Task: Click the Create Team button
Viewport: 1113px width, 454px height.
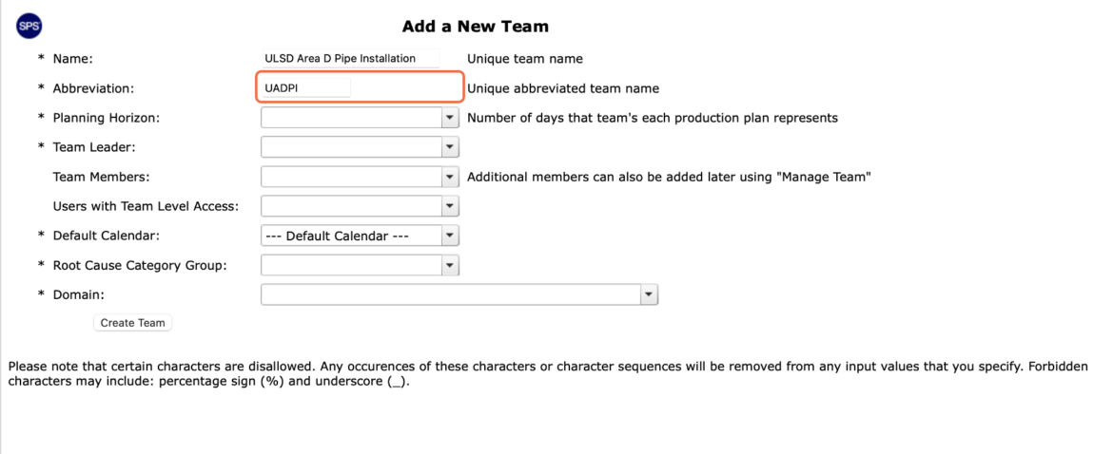Action: pos(133,323)
